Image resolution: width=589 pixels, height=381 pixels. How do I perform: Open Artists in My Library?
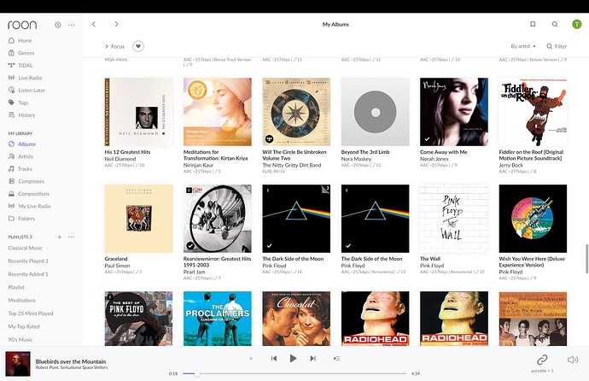coord(21,156)
